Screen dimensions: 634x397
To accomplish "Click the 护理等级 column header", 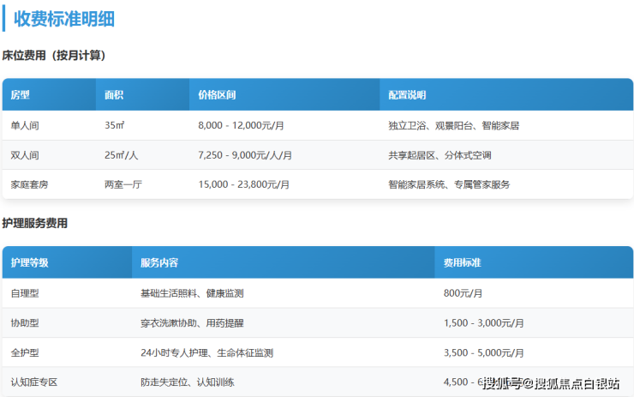I will tap(29, 263).
